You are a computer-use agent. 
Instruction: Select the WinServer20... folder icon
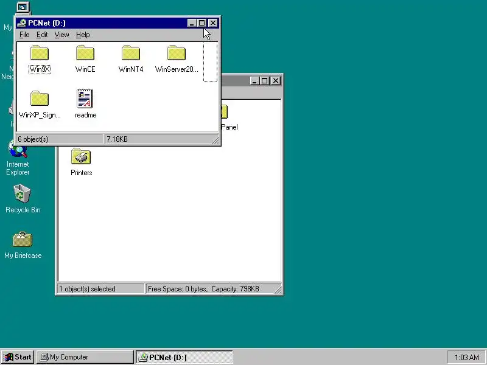coord(177,53)
